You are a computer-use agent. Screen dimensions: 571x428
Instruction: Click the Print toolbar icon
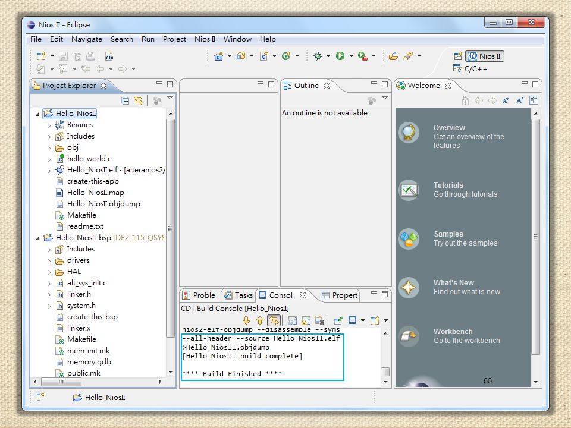[90, 56]
